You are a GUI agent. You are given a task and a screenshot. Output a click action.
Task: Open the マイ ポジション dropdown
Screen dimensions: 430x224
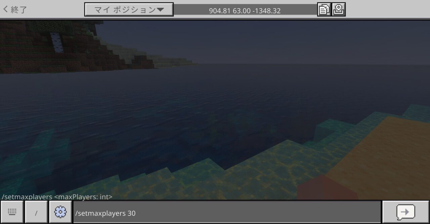click(x=129, y=10)
